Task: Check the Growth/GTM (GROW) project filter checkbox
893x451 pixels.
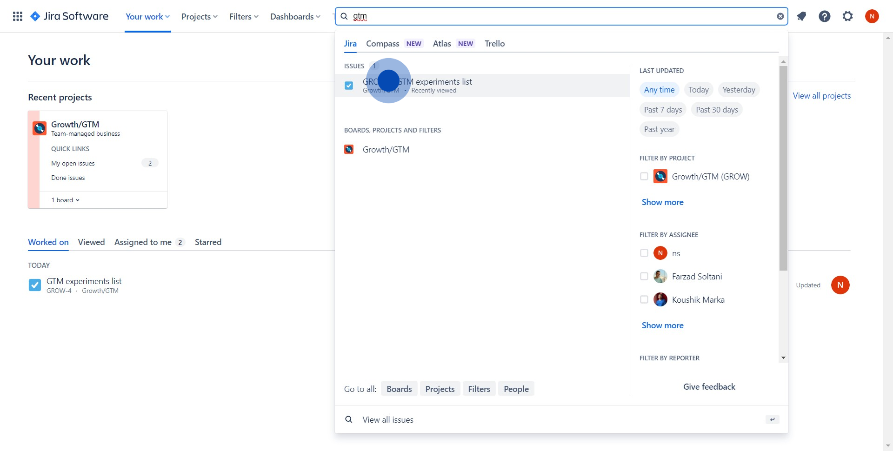Action: click(x=644, y=176)
